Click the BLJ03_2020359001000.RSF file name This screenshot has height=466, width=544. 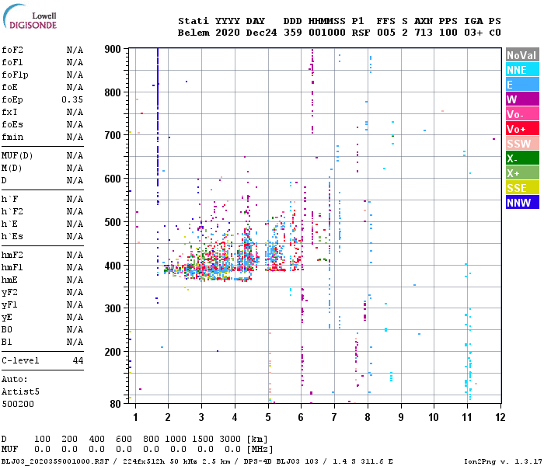[55, 461]
